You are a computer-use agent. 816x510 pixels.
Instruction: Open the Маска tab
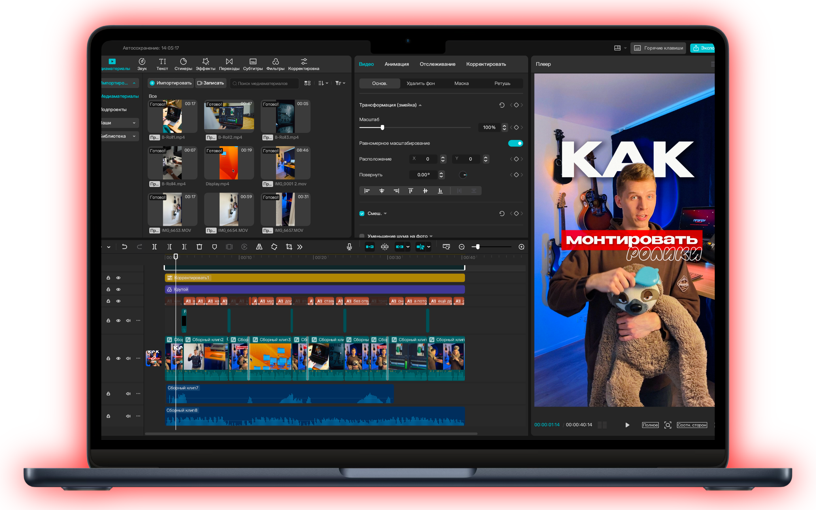[461, 83]
